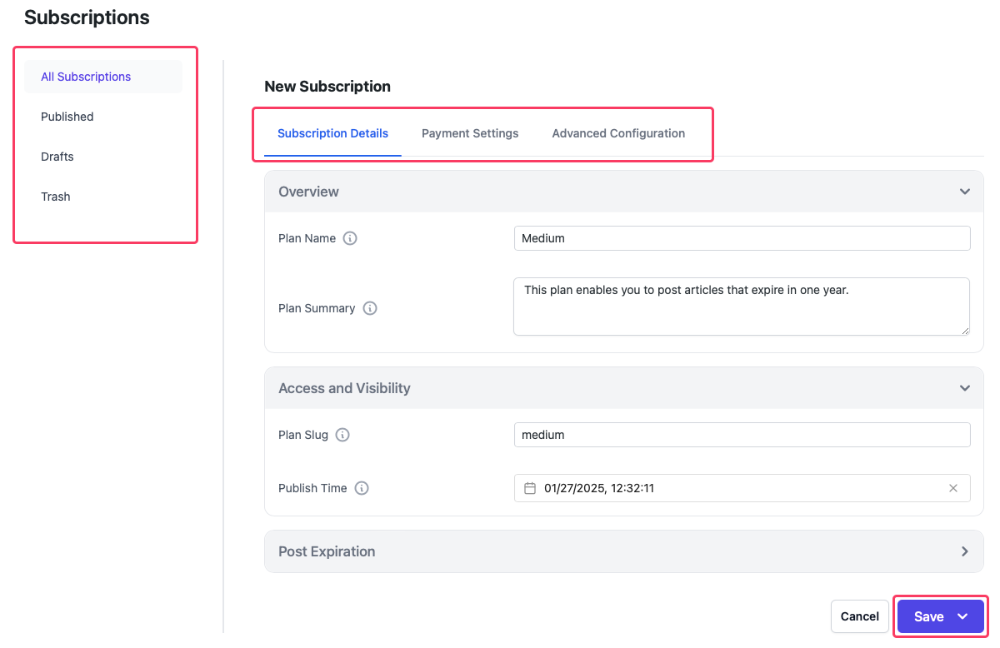Viewport: 1000px width, 648px height.
Task: Click the Publish Time date value
Action: 599,488
